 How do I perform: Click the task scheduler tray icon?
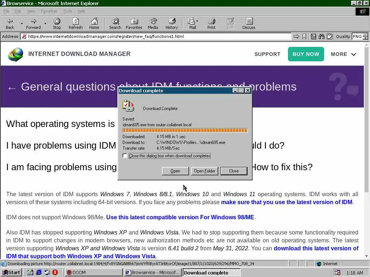(337, 273)
